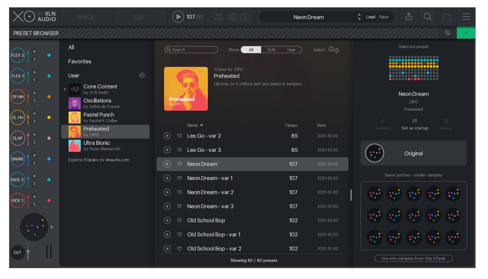Switch to the SPACE tab
Screen dimensions: 488x279
tap(86, 17)
